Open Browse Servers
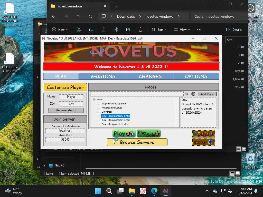This screenshot has height=197, width=263. tap(137, 142)
